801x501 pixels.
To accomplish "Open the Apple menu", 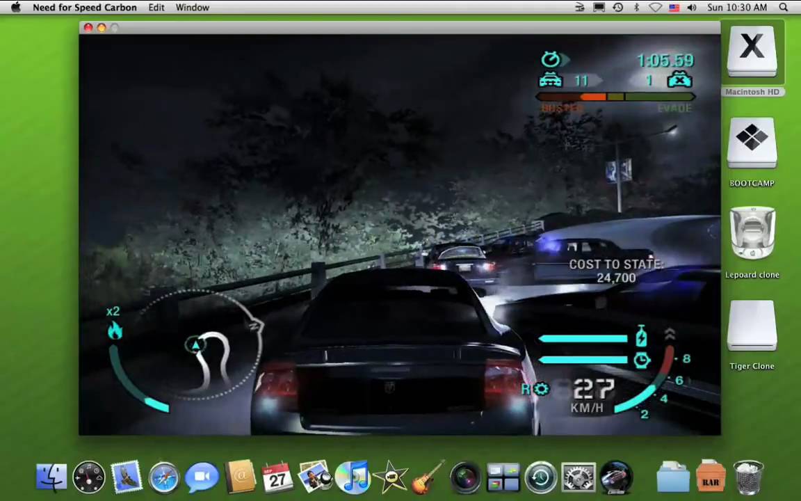I will (17, 7).
